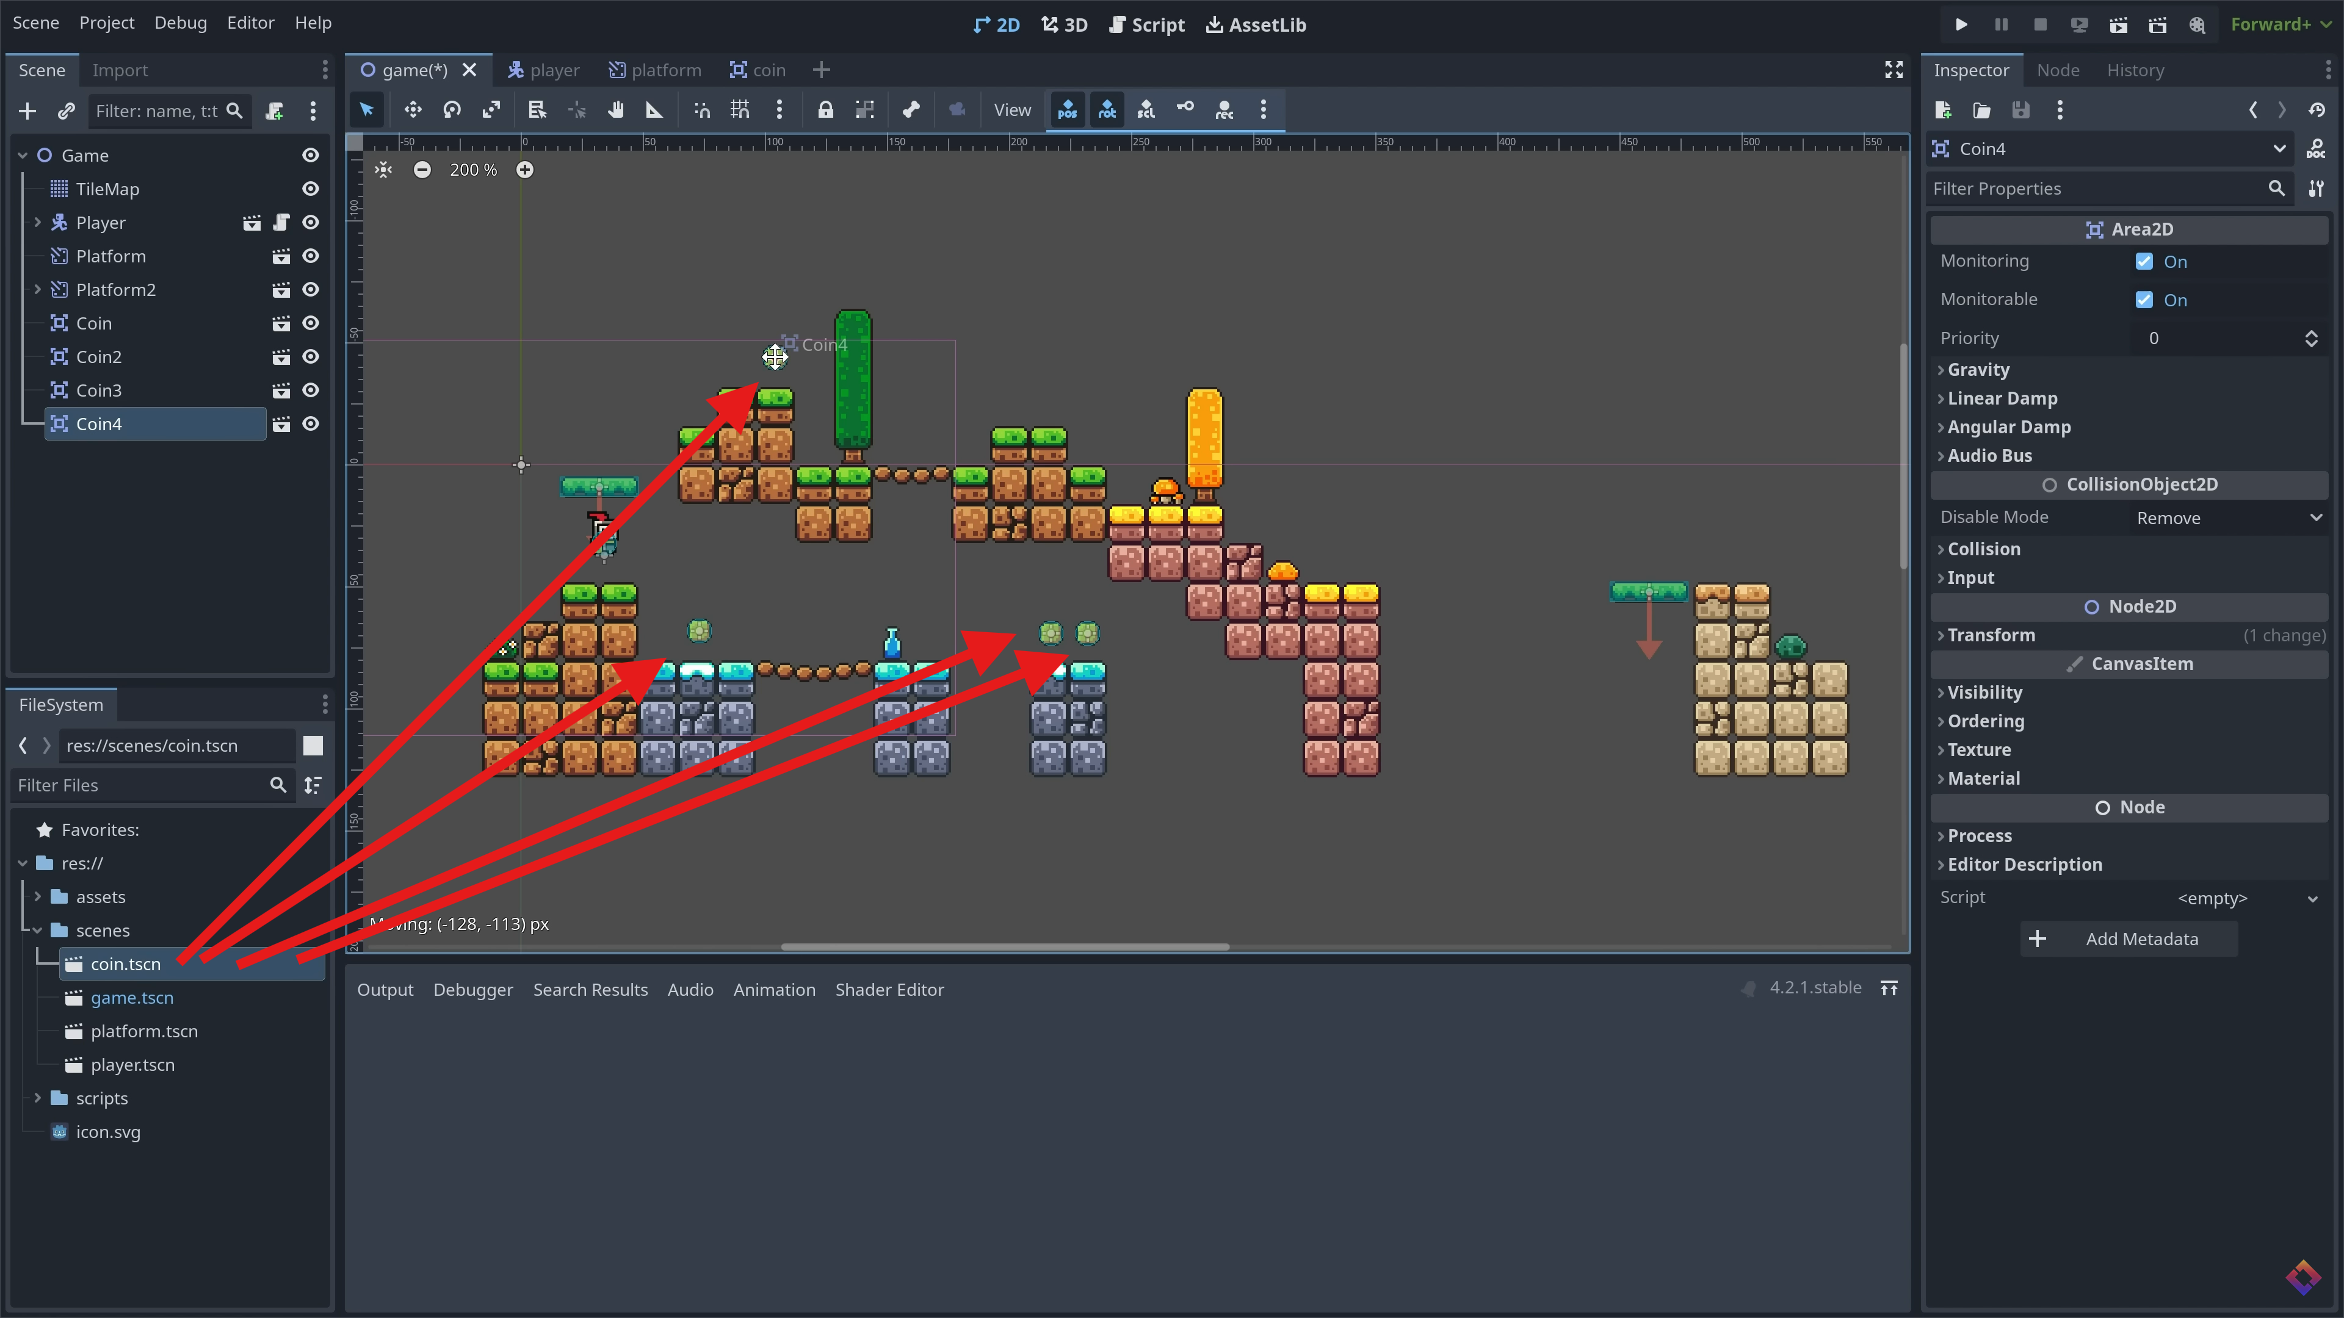Select the Scale Mode tool
The height and width of the screenshot is (1318, 2344).
(491, 110)
